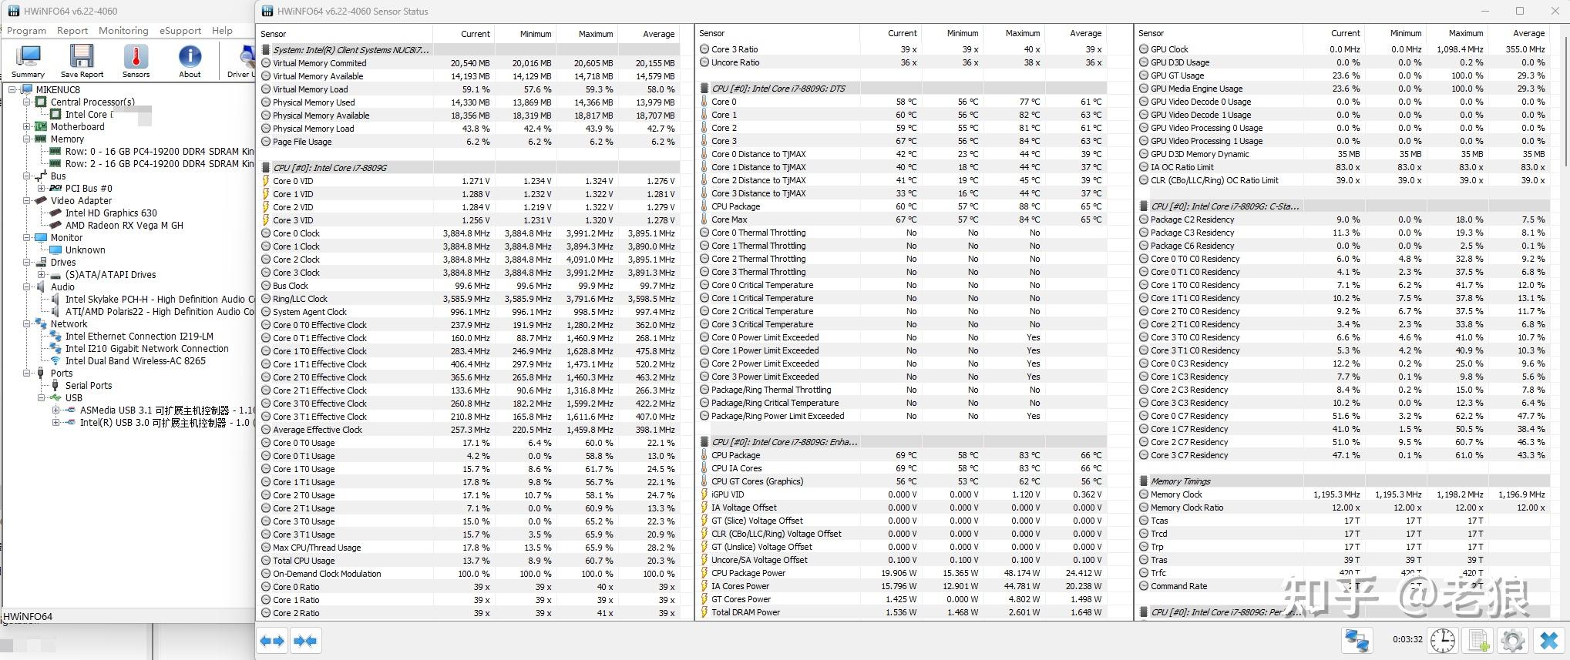Click the sensor list vertical scrollbar
Image resolution: width=1570 pixels, height=660 pixels.
tap(1564, 100)
